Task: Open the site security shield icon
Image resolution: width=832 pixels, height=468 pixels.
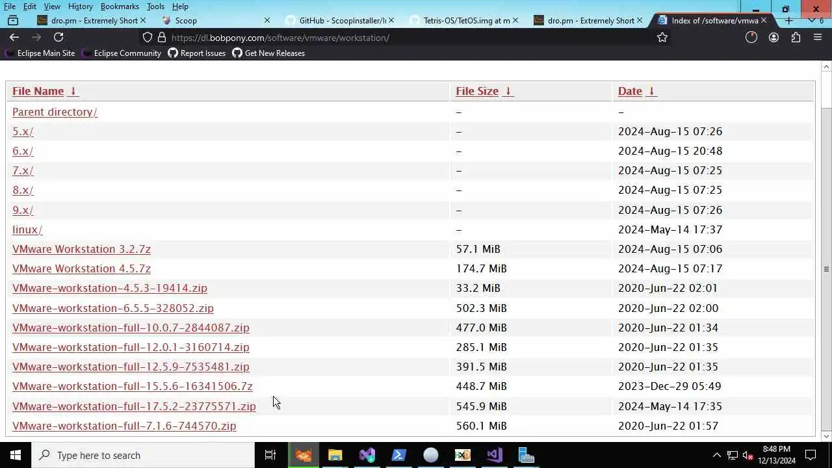Action: coord(148,38)
